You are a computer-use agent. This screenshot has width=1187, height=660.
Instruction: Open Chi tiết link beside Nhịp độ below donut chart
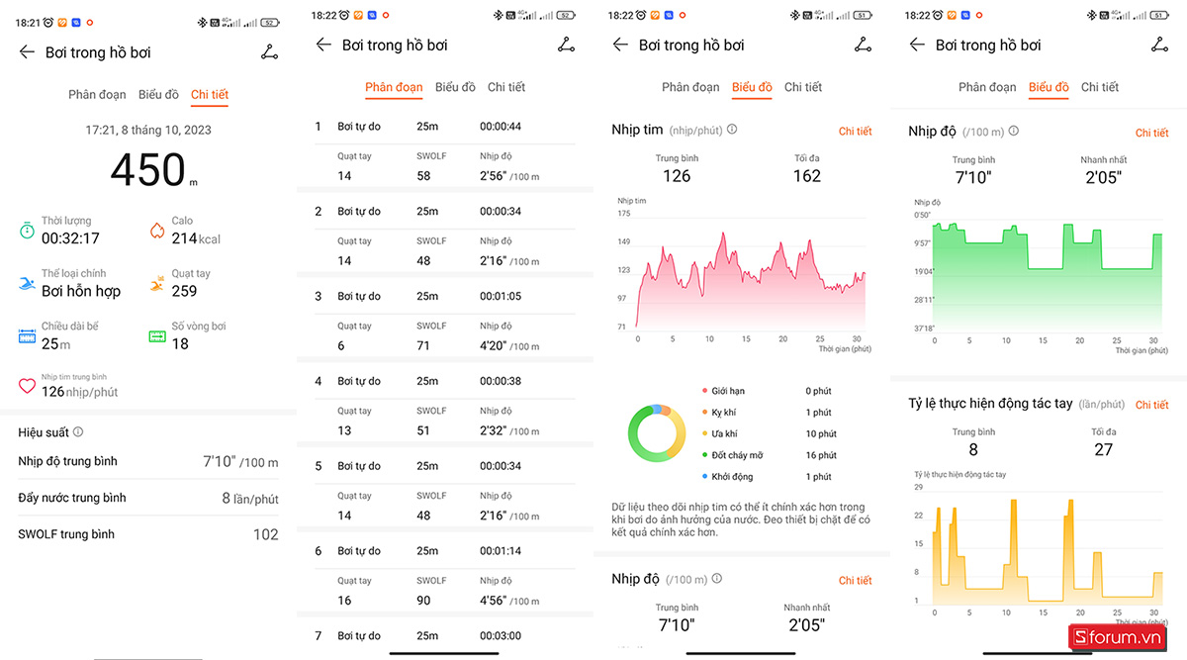click(x=855, y=580)
